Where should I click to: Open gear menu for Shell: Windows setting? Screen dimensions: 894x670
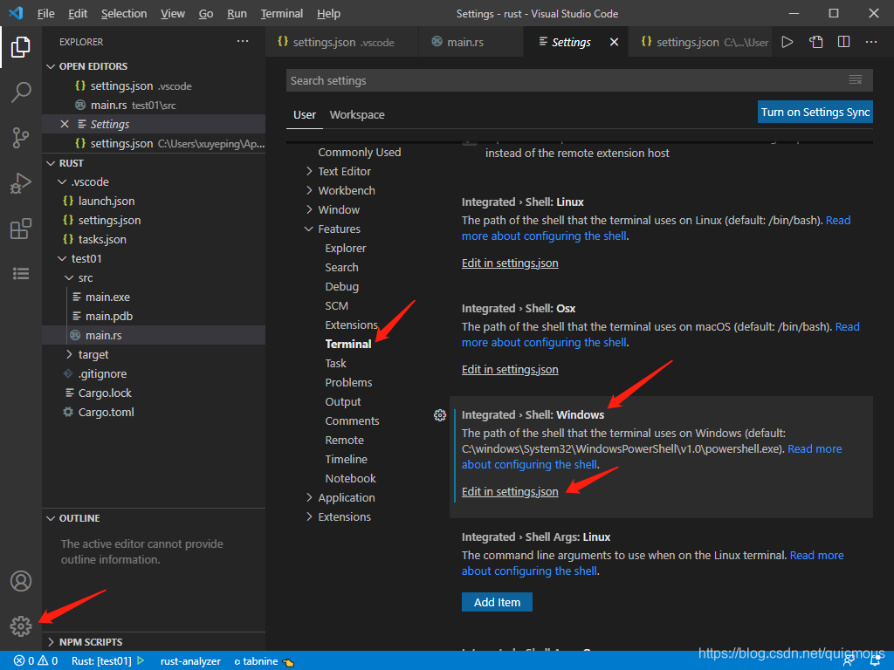coord(440,415)
